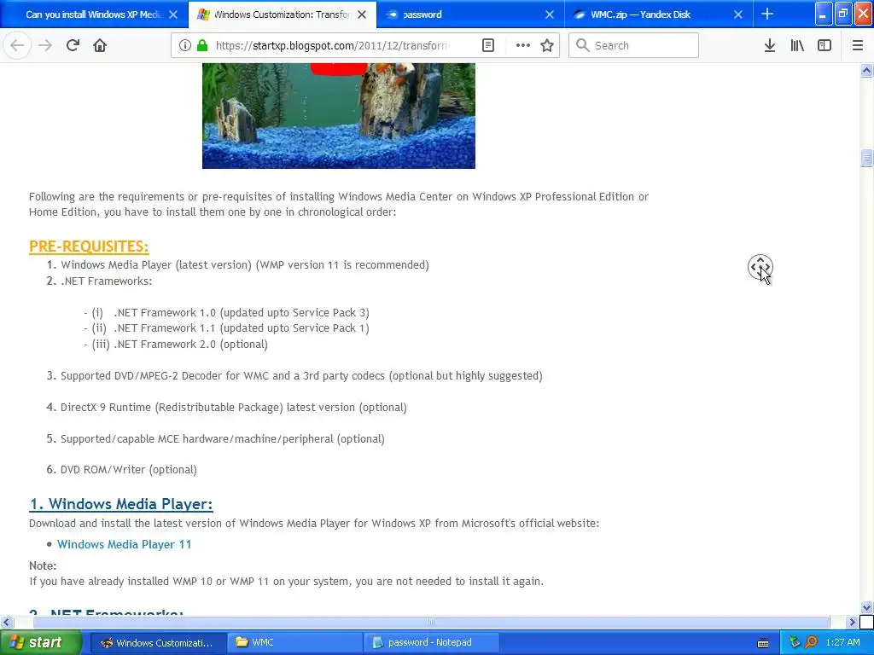The image size is (874, 655).
Task: Close the Windows Customization tab
Action: pyautogui.click(x=362, y=14)
